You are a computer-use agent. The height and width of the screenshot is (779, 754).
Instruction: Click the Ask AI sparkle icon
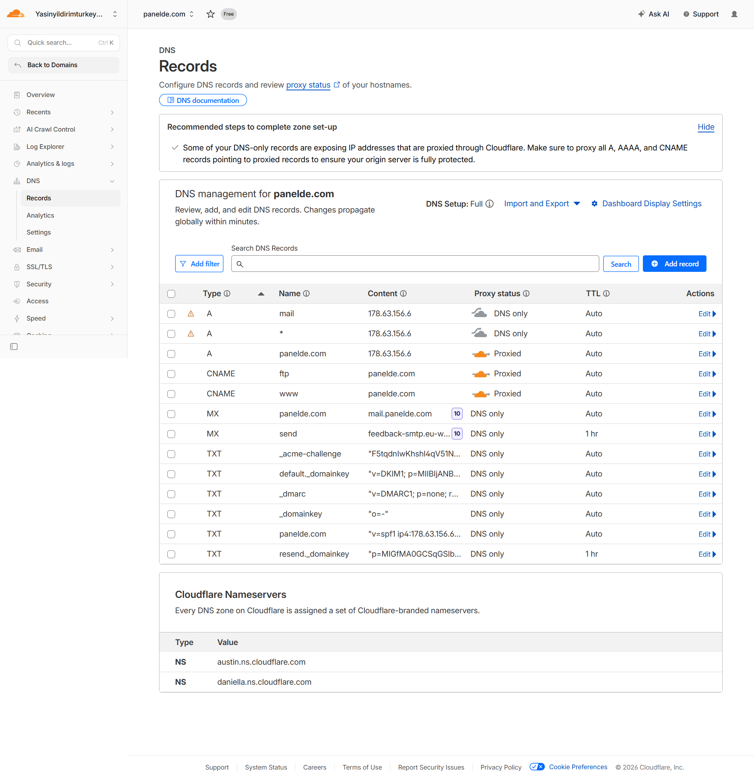click(641, 14)
